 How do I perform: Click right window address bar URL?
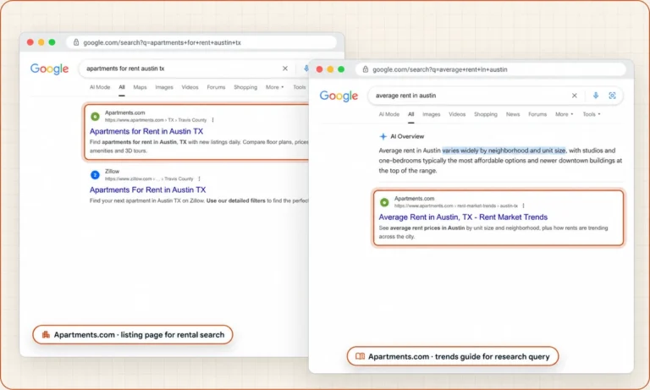[440, 69]
